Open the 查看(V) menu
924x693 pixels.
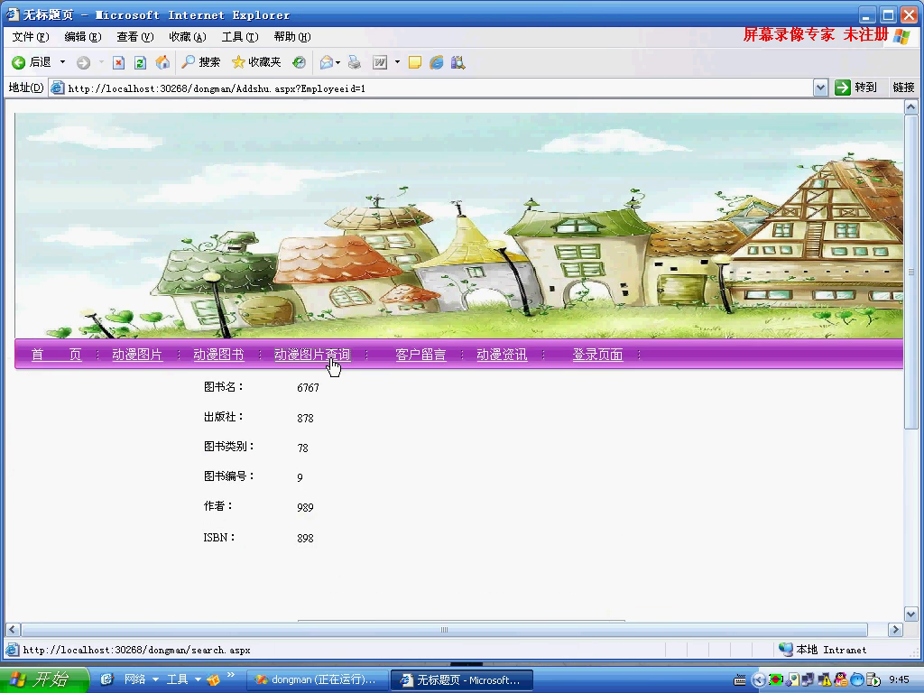pos(135,36)
